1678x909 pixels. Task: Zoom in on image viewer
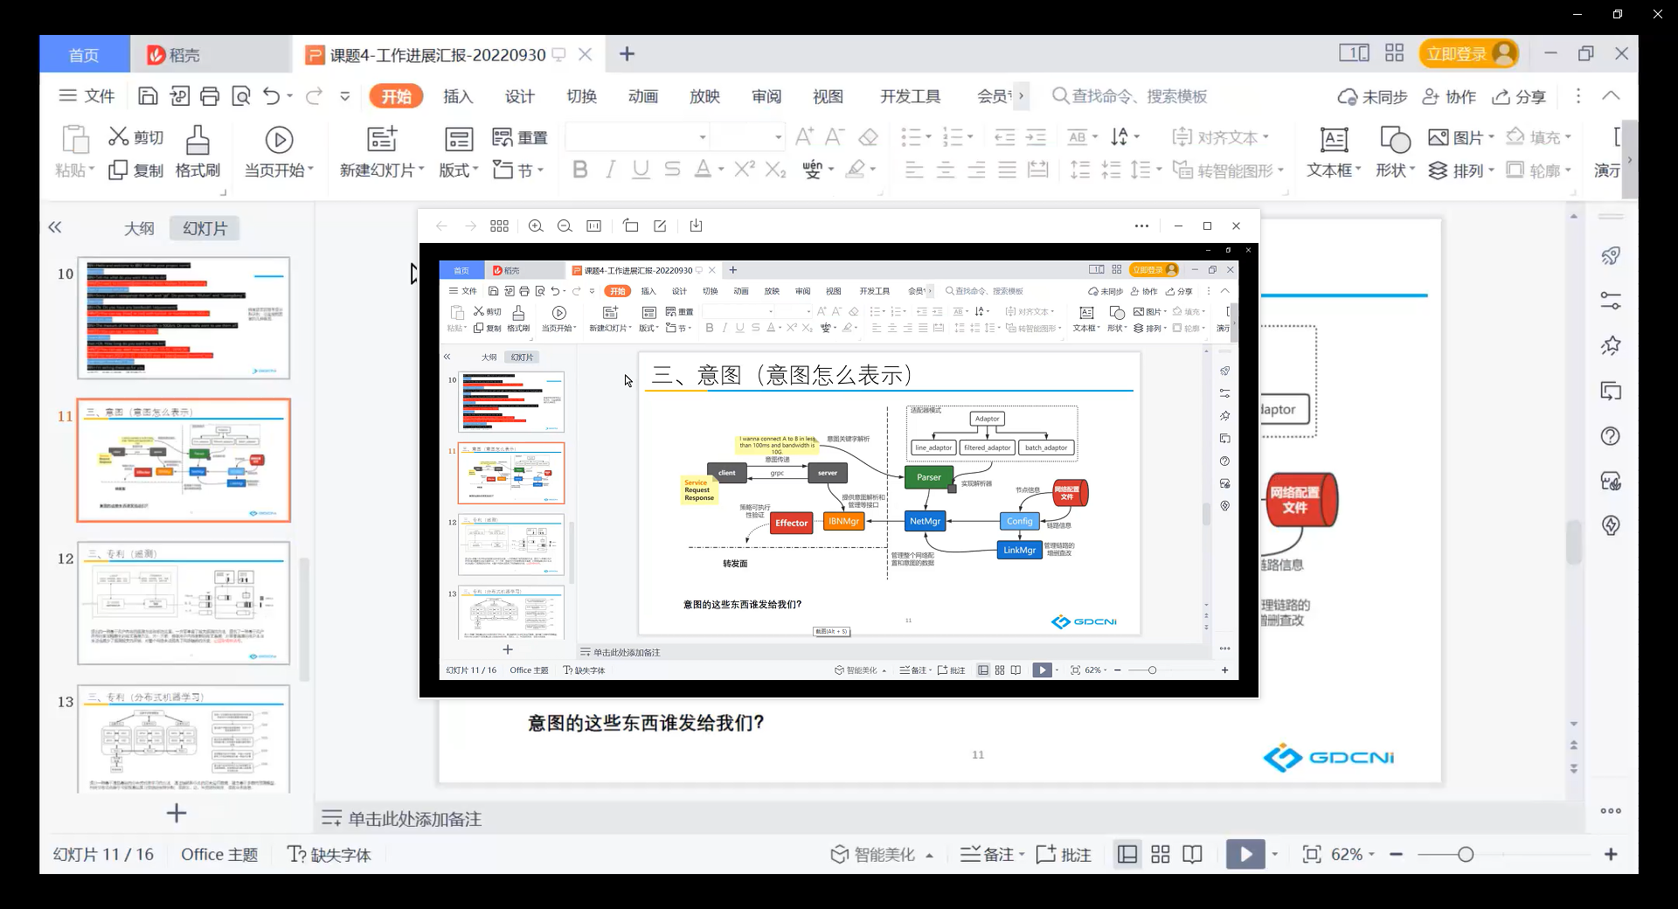point(536,226)
